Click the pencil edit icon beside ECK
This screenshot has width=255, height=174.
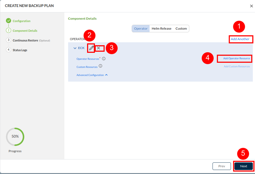point(91,48)
